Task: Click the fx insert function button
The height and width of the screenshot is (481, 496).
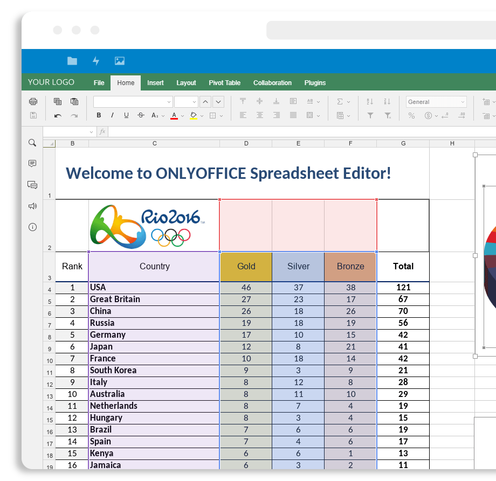Action: (x=102, y=132)
